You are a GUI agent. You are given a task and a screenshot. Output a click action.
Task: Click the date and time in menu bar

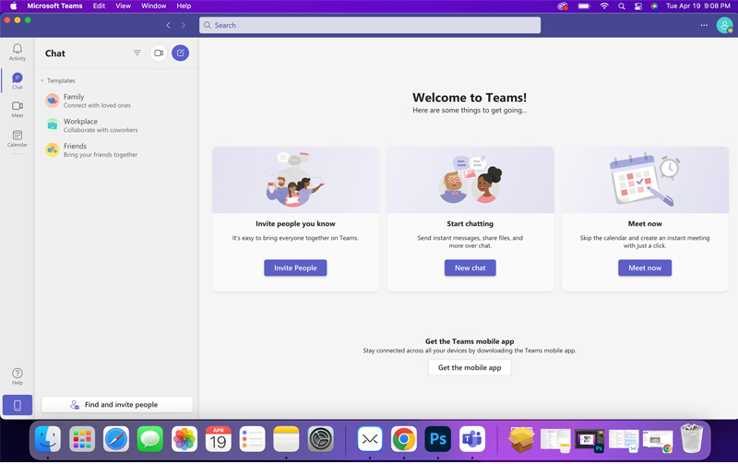pos(698,6)
